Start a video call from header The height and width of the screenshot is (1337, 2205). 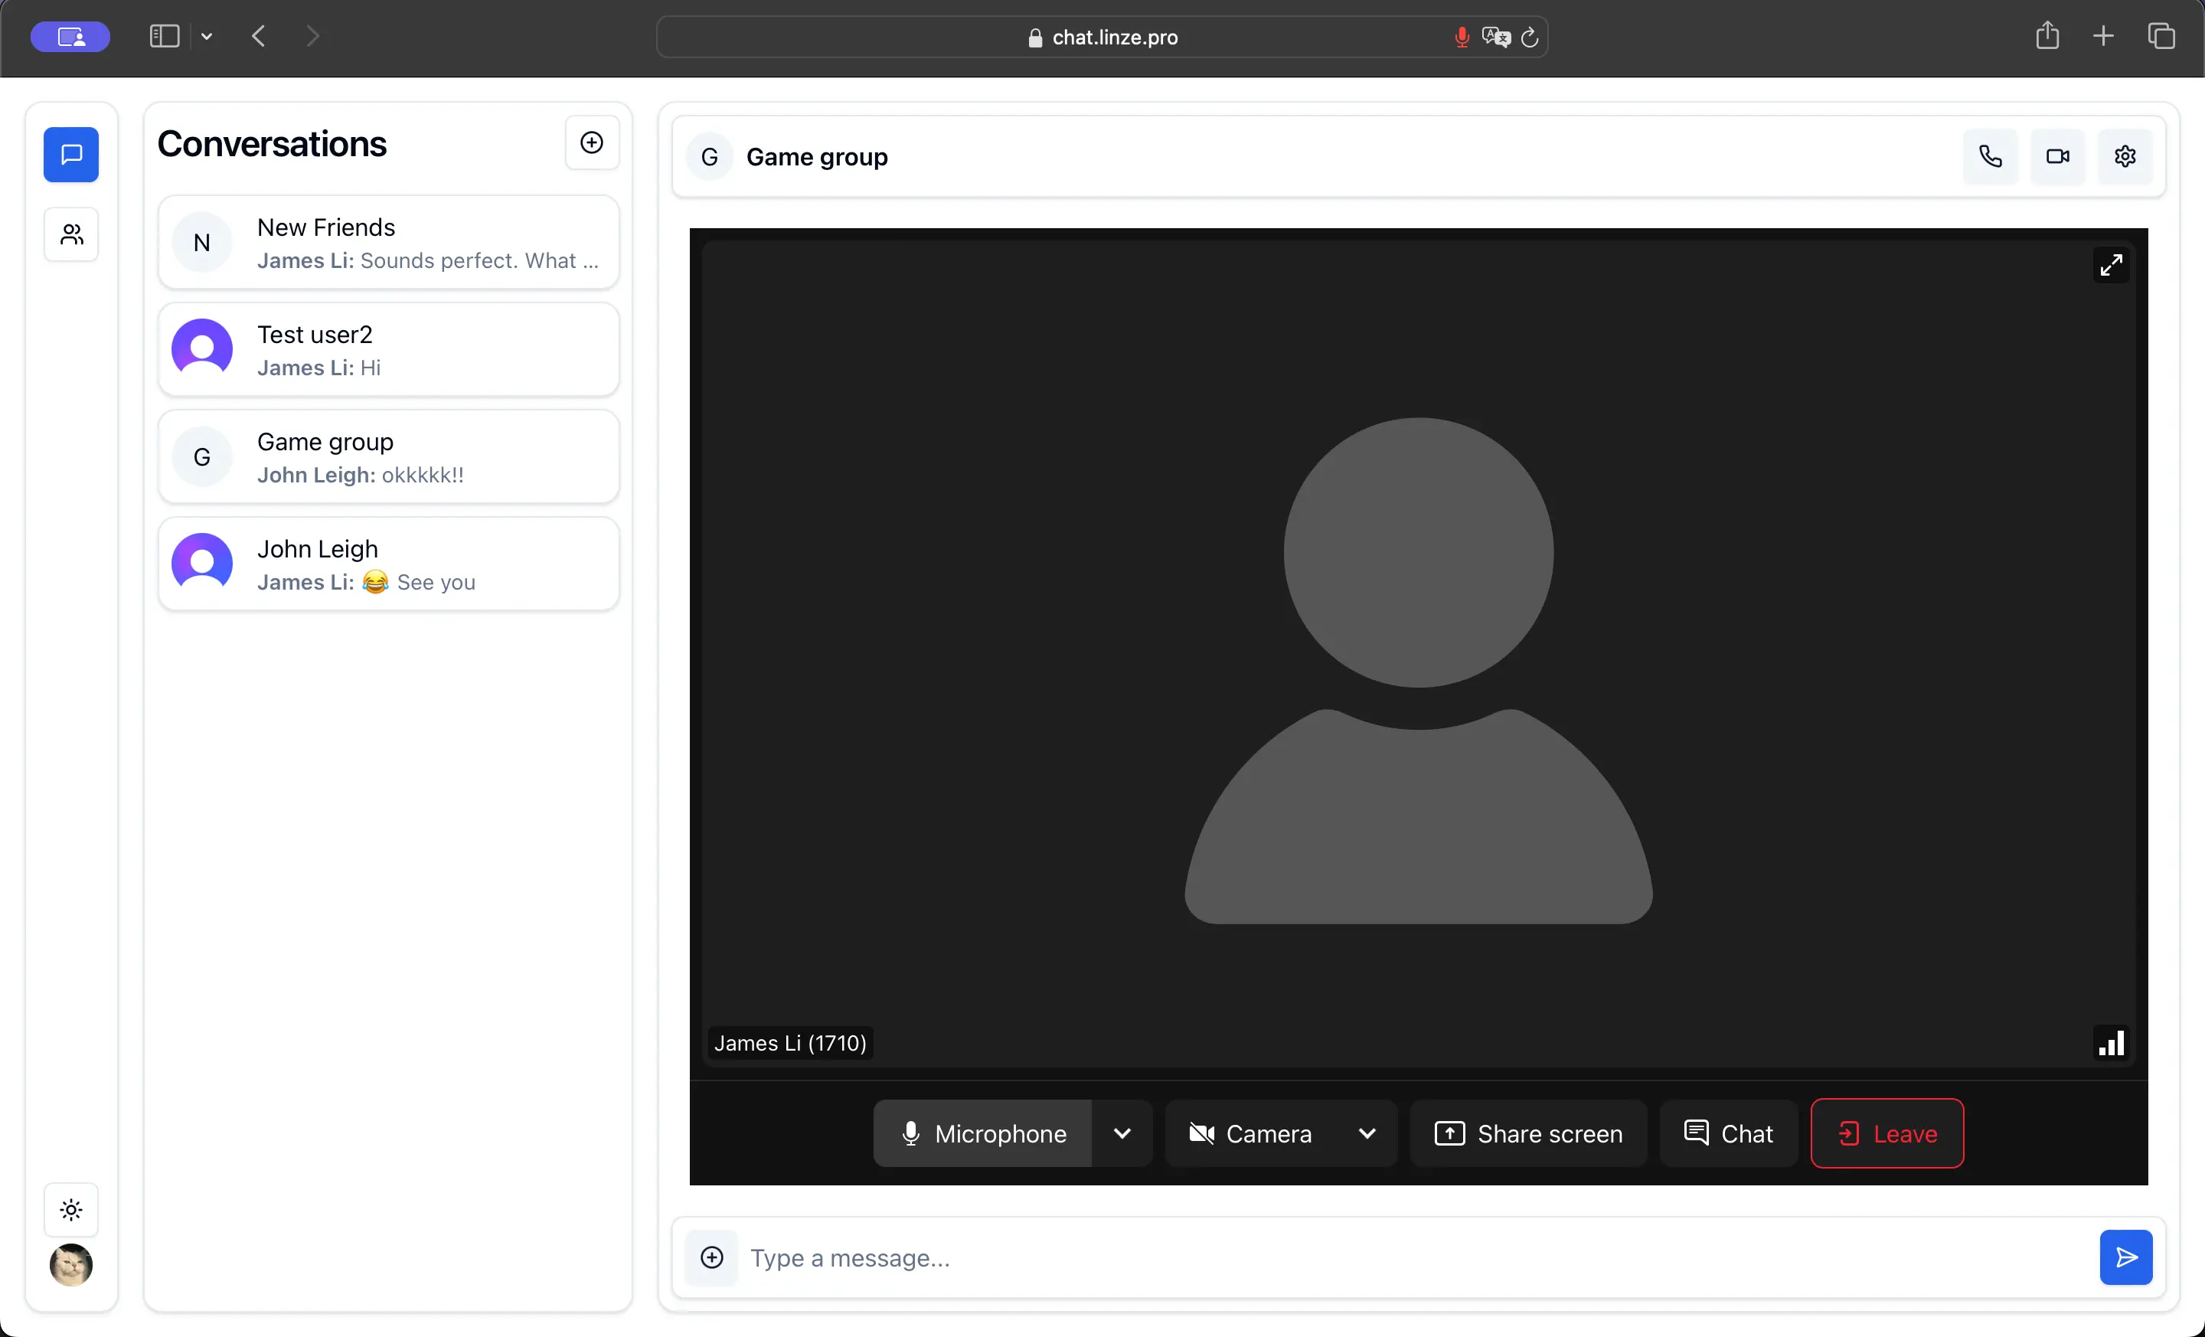[x=2057, y=157]
